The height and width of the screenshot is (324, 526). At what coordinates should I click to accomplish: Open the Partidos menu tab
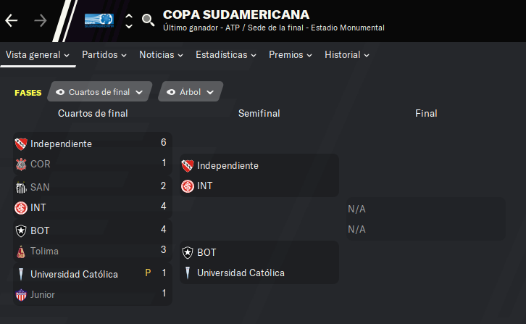[104, 54]
